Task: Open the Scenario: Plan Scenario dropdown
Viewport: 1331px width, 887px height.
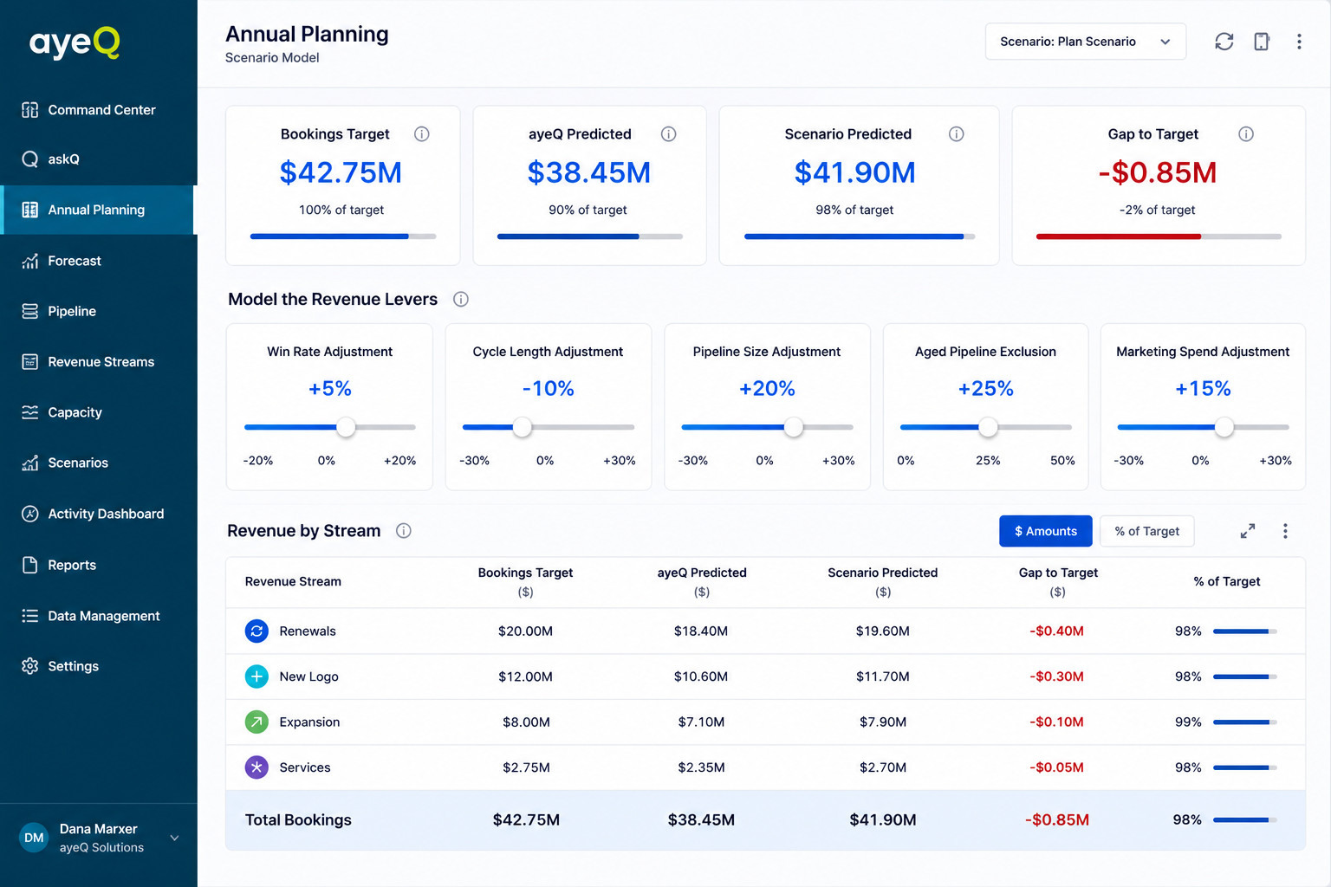Action: 1085,42
